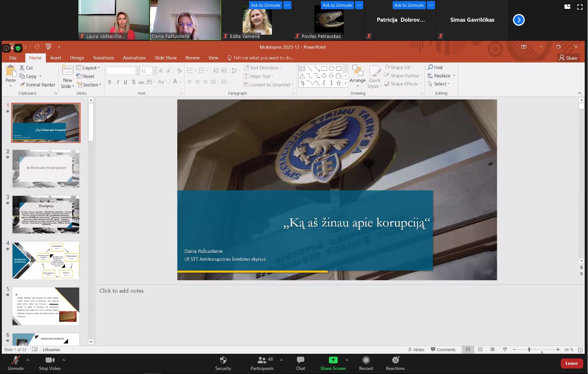The image size is (588, 374).
Task: Click the Paste clipboard icon
Action: click(x=11, y=71)
